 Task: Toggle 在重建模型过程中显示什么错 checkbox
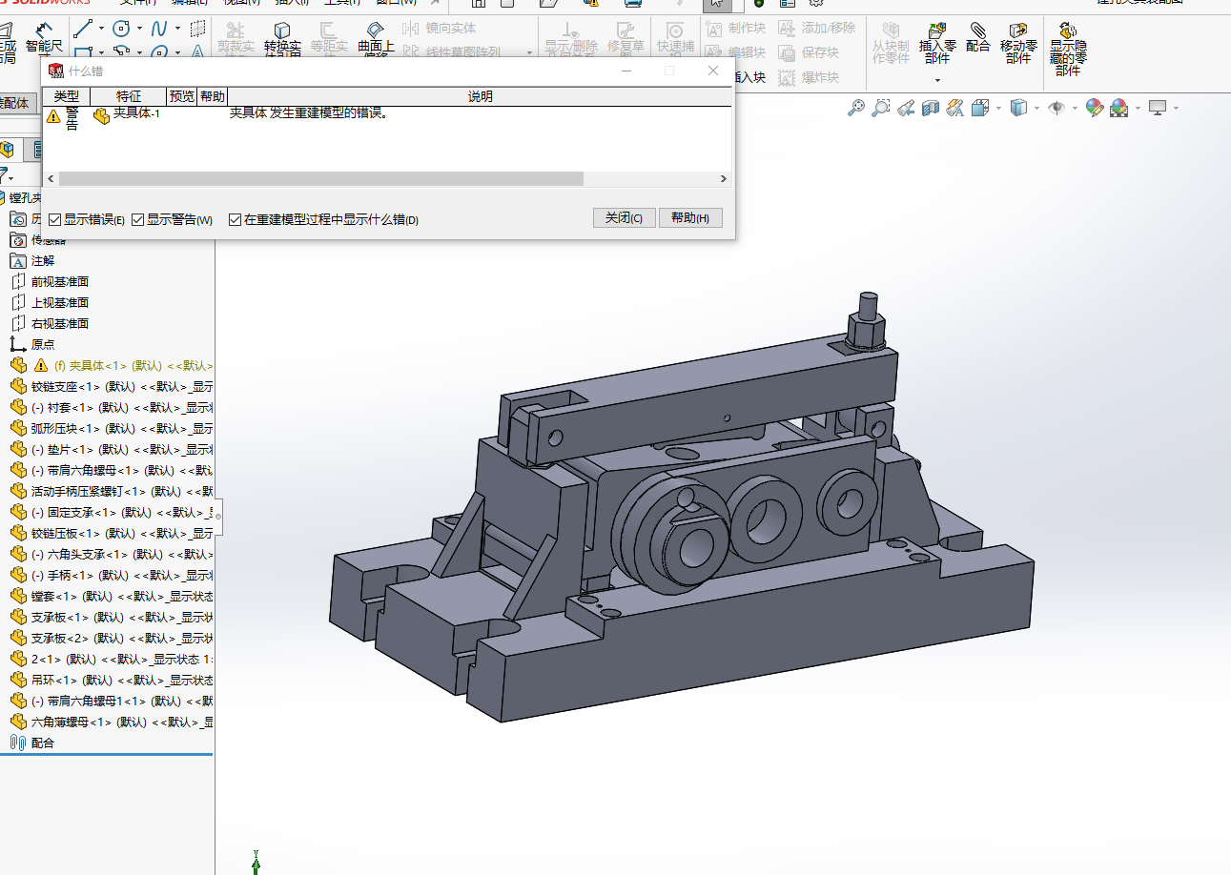(x=235, y=220)
